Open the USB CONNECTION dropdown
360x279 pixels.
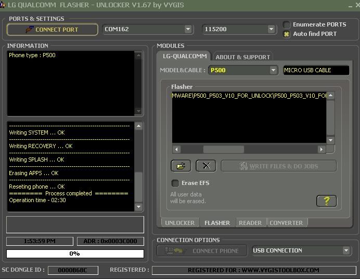(x=346, y=250)
